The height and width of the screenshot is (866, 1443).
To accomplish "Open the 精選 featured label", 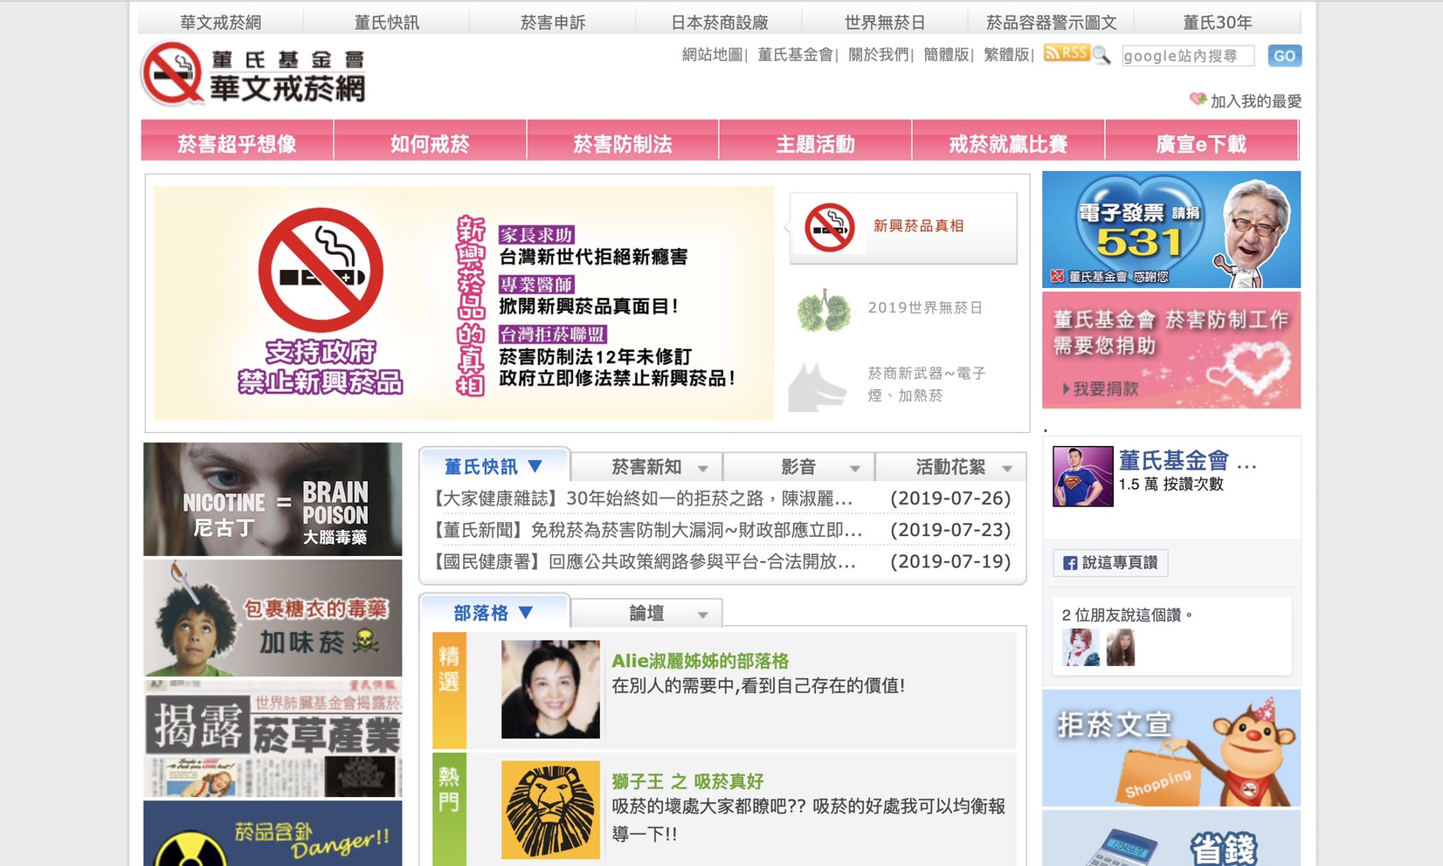I will [449, 690].
